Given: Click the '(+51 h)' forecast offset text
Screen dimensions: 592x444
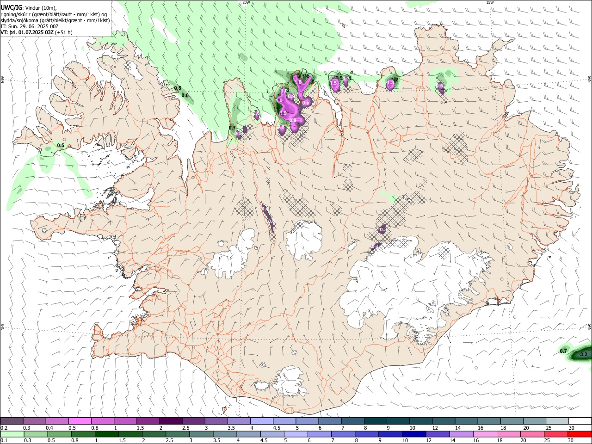Looking at the screenshot, I should pos(65,32).
